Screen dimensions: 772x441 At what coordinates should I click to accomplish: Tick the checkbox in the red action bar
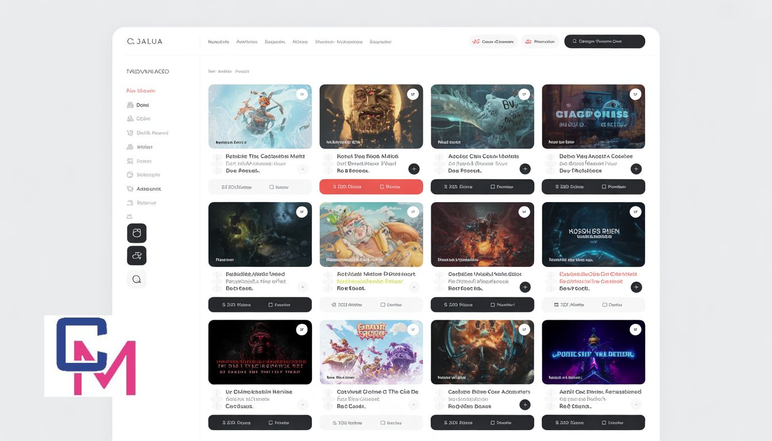tap(382, 187)
